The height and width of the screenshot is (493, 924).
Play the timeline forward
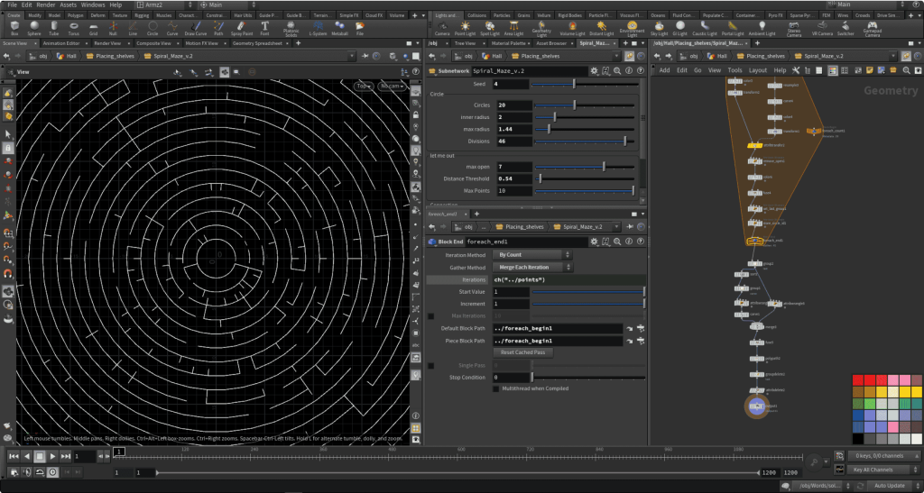(x=52, y=456)
